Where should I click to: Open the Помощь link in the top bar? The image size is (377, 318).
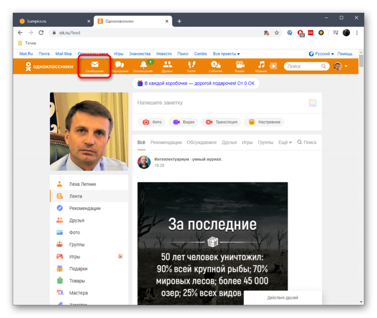point(345,54)
